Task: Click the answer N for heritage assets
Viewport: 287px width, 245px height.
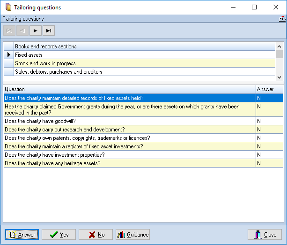Action: coord(269,163)
